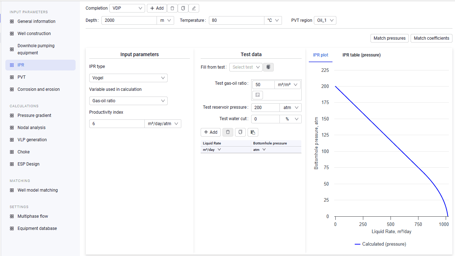455x256 pixels.
Task: Click the General information grid icon
Action: click(12, 21)
